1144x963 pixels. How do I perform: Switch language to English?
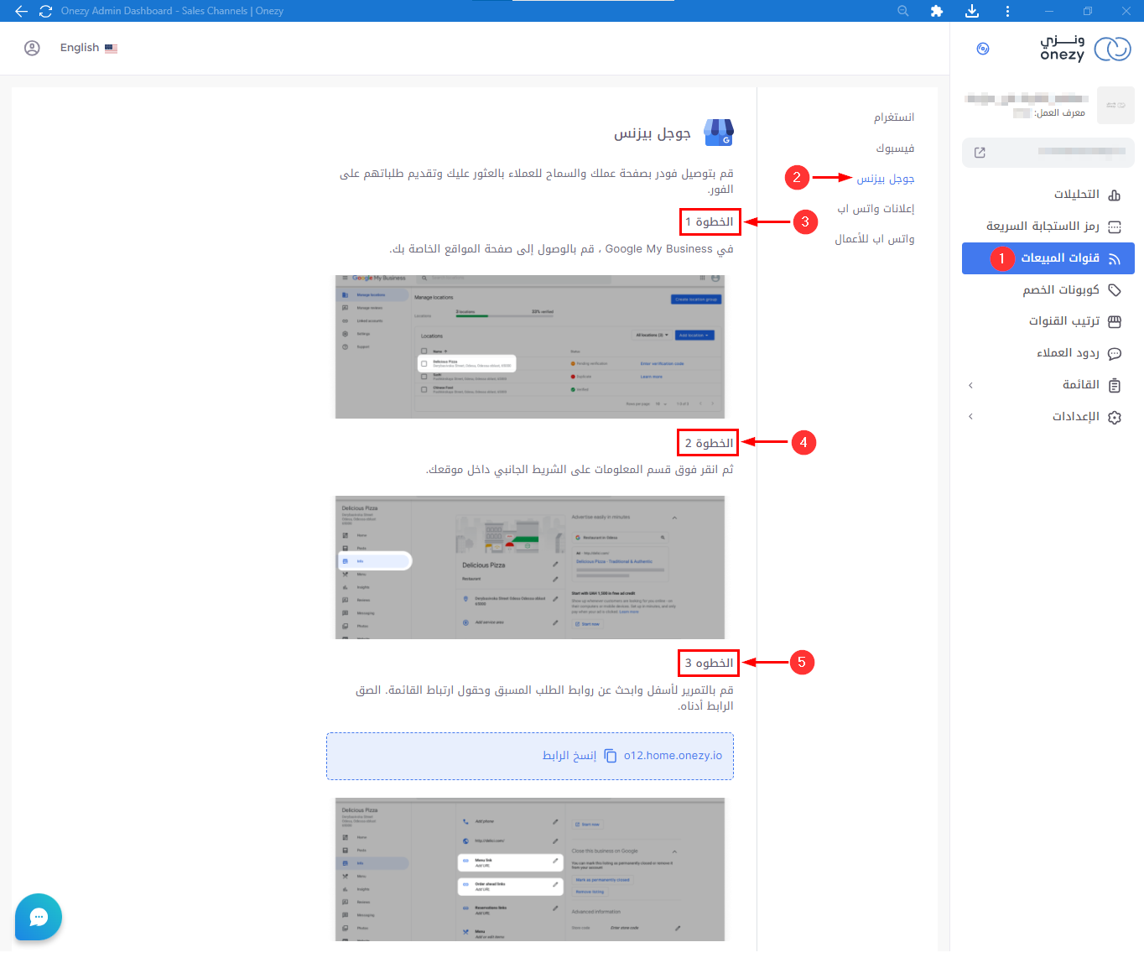point(80,48)
